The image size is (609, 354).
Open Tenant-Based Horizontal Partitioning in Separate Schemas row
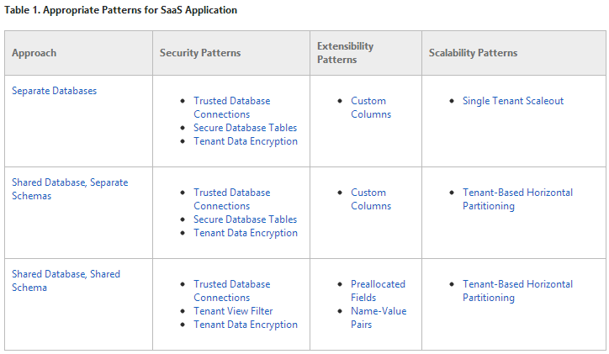(x=517, y=193)
